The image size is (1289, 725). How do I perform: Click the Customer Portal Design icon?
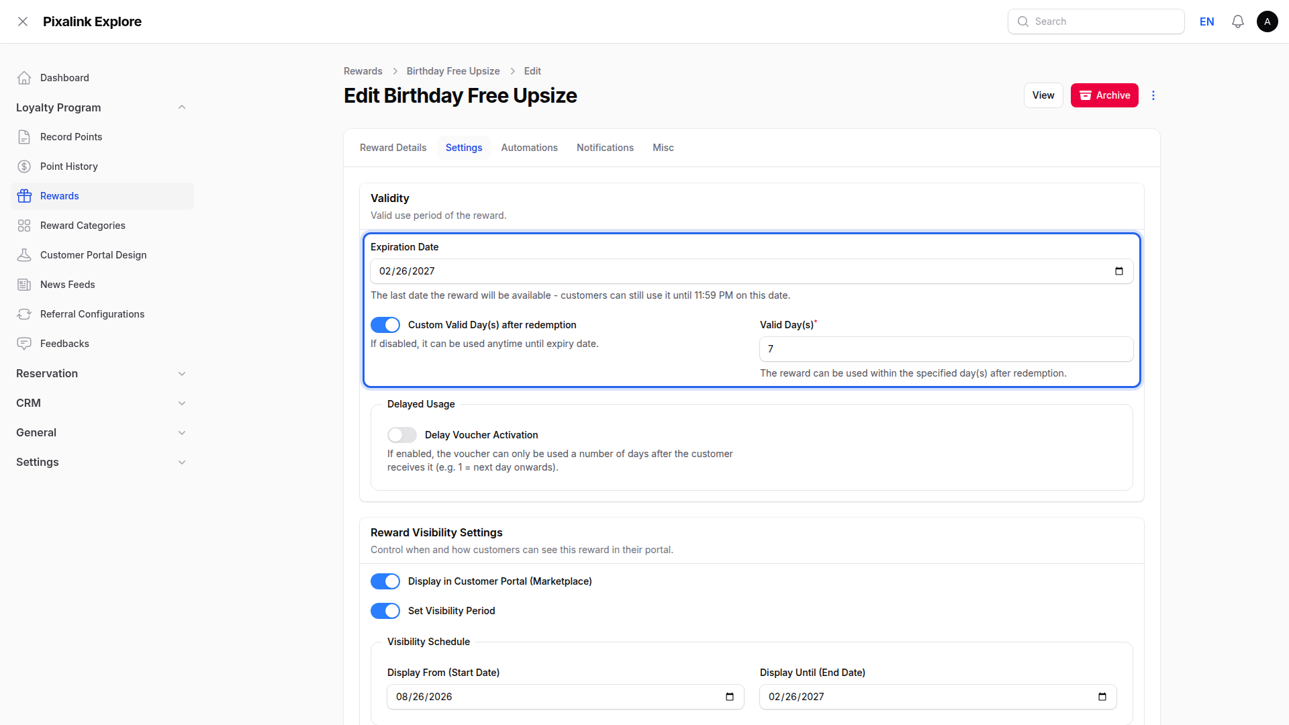24,255
